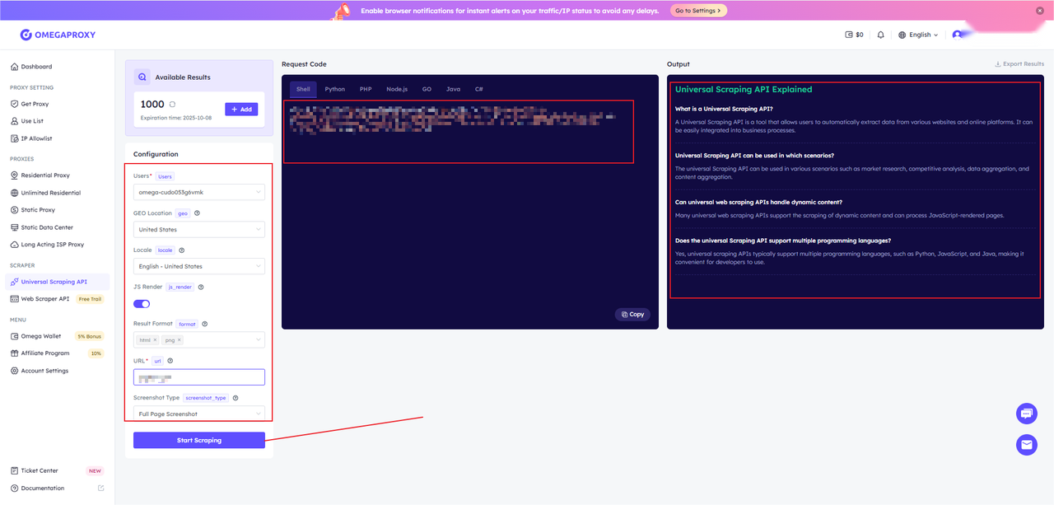
Task: Toggle the JS Render switch
Action: [x=142, y=304]
